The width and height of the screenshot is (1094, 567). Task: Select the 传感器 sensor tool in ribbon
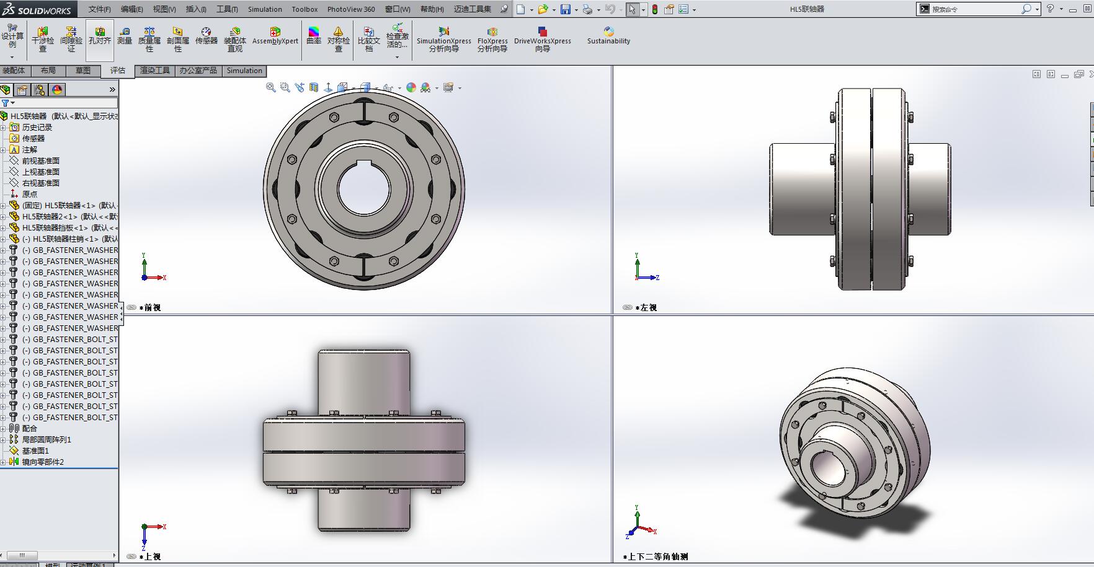point(207,36)
